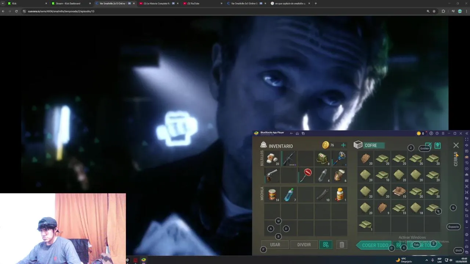Reload the cuevana page
Screen dimensions: 470x264
[x=16, y=11]
